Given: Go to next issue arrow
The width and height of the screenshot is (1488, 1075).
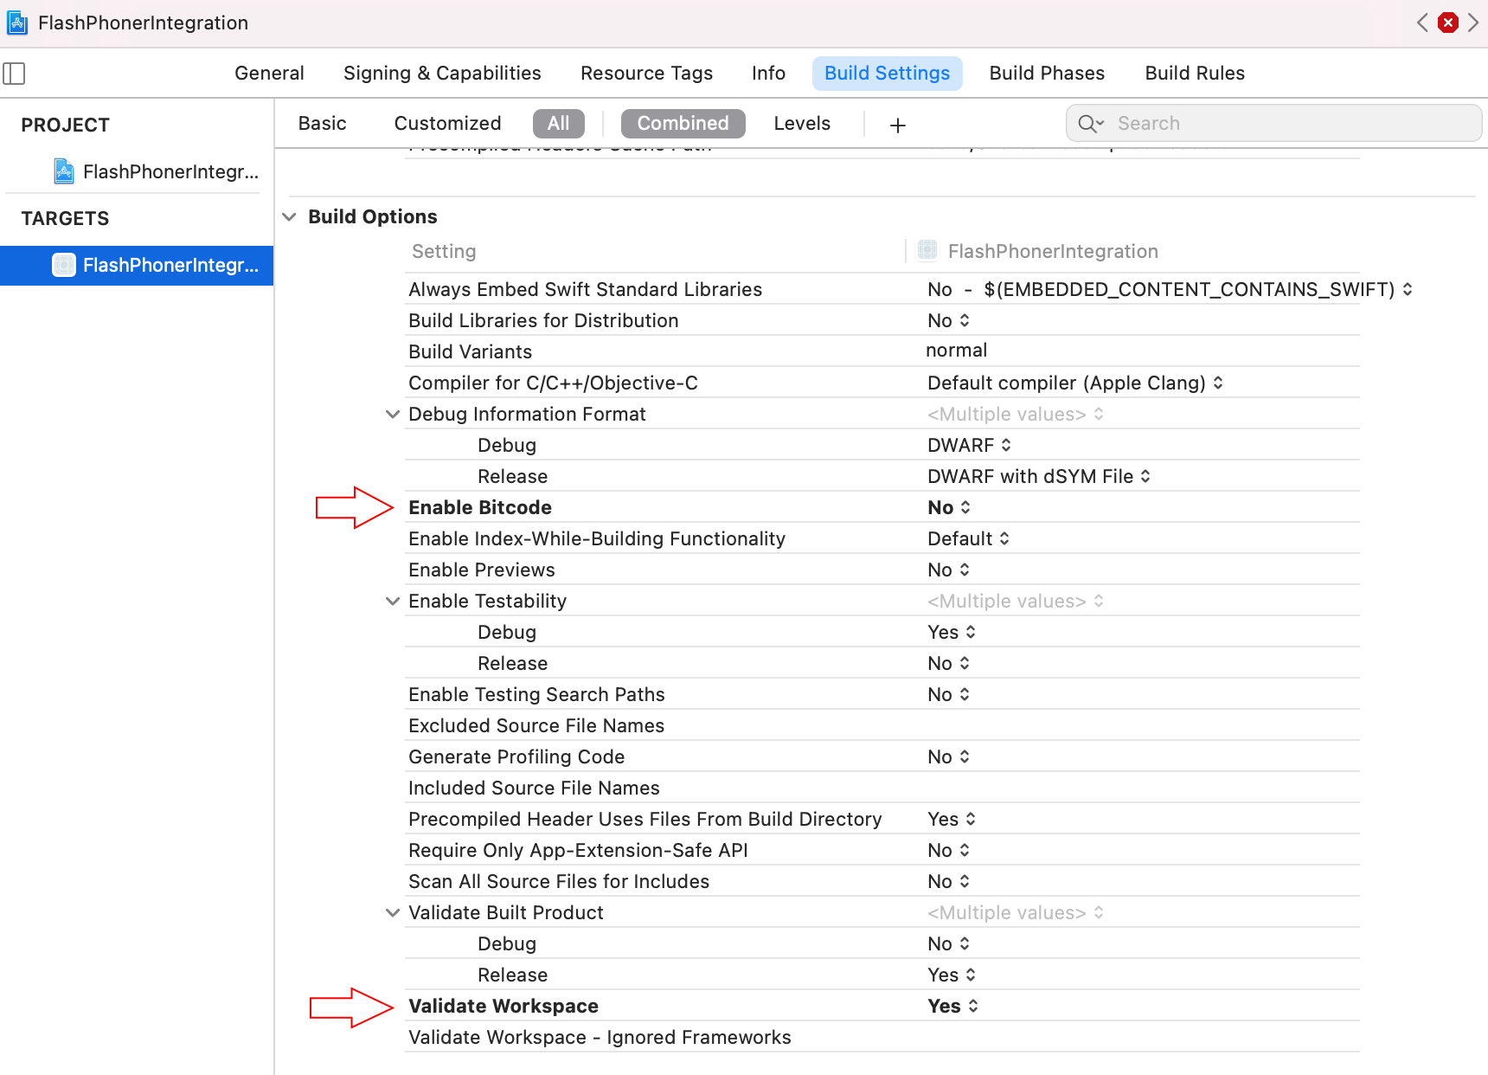Looking at the screenshot, I should click(x=1472, y=23).
